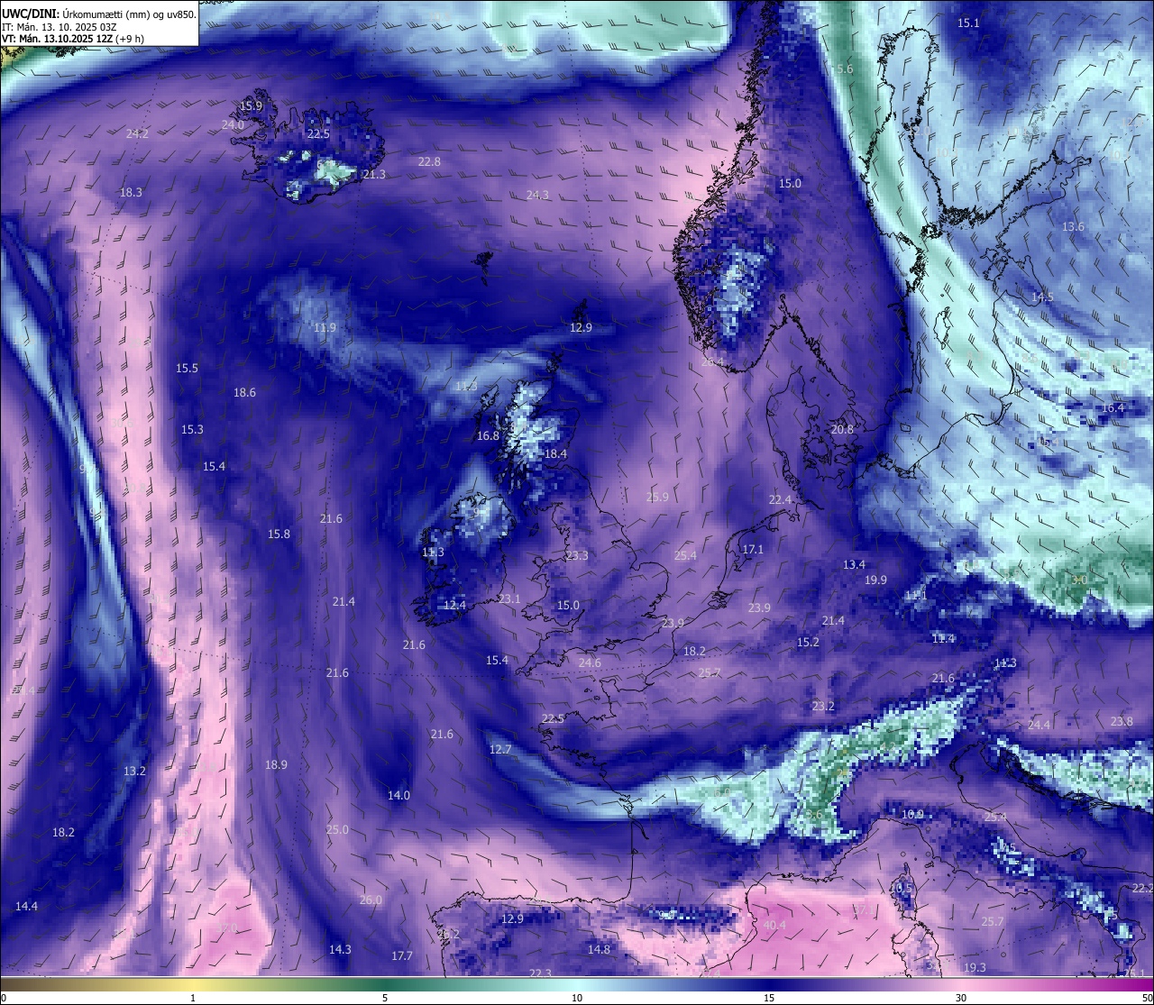
Task: Click the map value '15.6'
Action: point(841,69)
